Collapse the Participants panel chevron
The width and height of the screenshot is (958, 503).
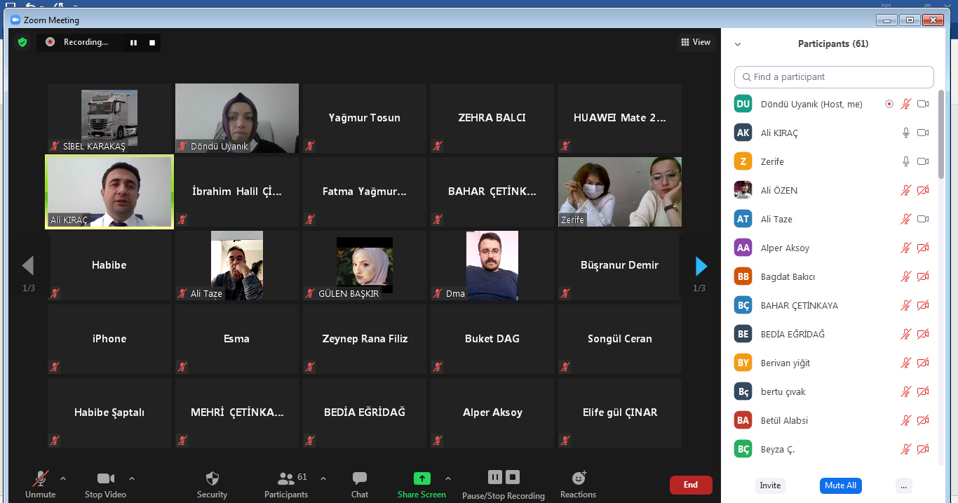click(738, 44)
